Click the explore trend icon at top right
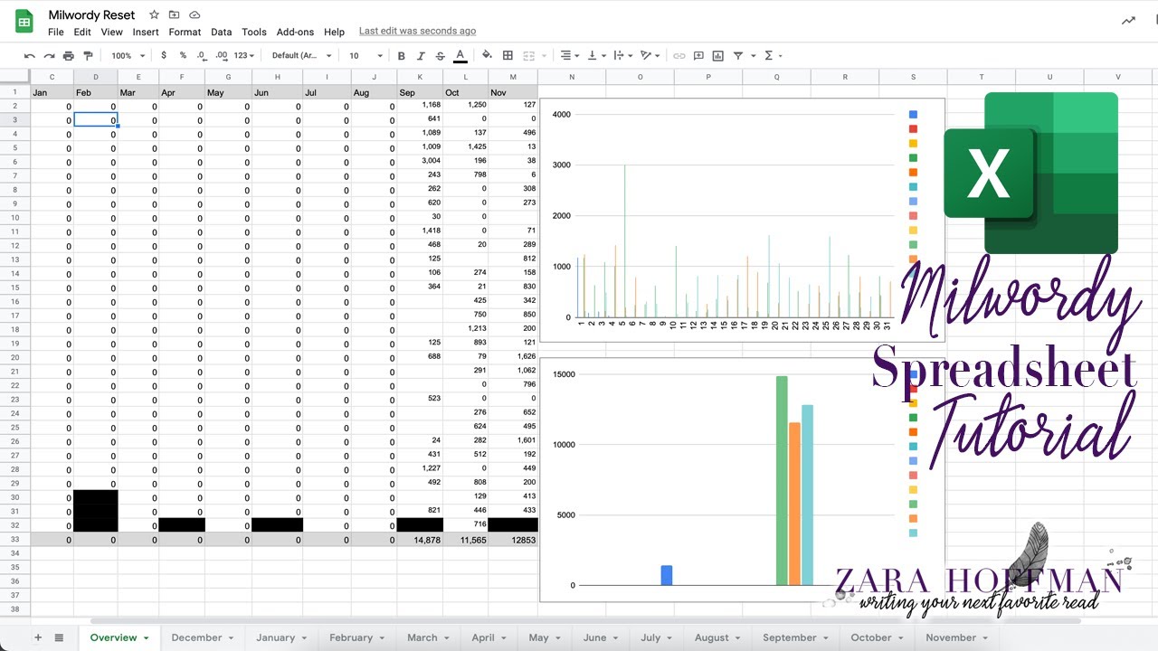Viewport: 1158px width, 651px height. [1128, 21]
